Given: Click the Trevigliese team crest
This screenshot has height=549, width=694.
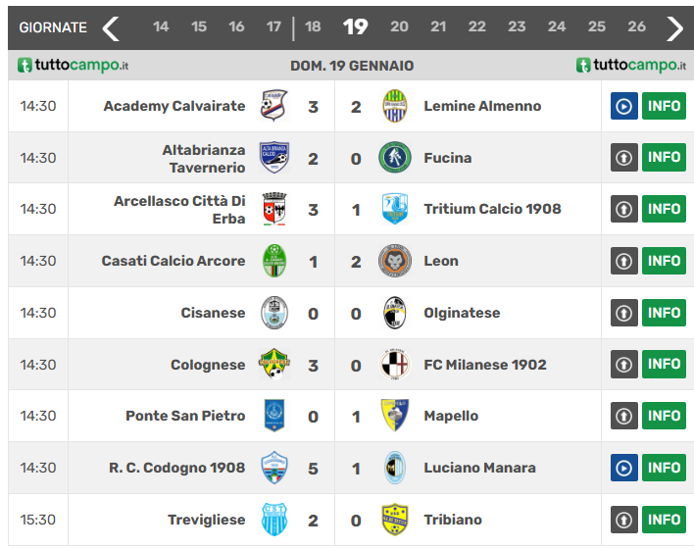Looking at the screenshot, I should click(x=274, y=520).
